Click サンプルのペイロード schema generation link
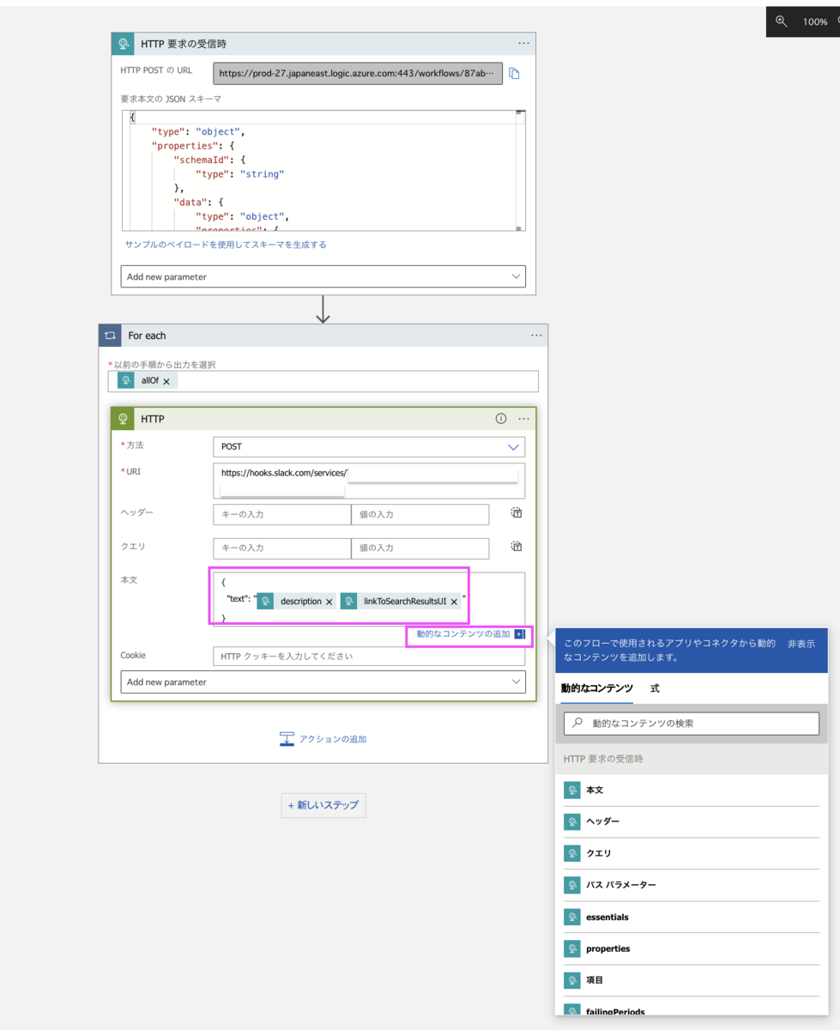This screenshot has height=1030, width=840. [226, 245]
